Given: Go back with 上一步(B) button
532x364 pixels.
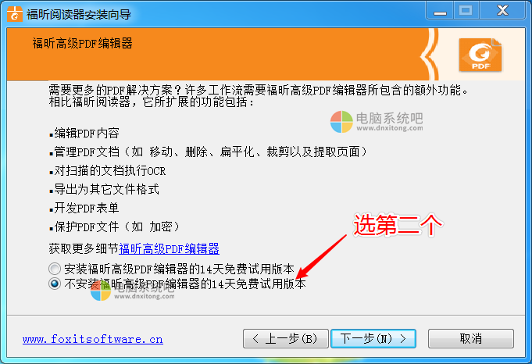Looking at the screenshot, I should 286,338.
